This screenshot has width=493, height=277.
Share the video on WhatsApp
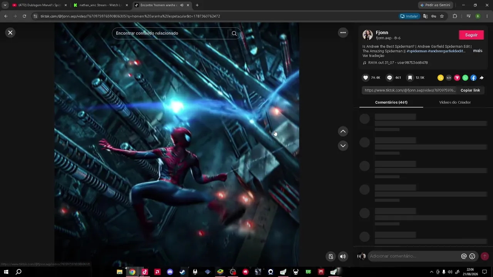pyautogui.click(x=465, y=78)
